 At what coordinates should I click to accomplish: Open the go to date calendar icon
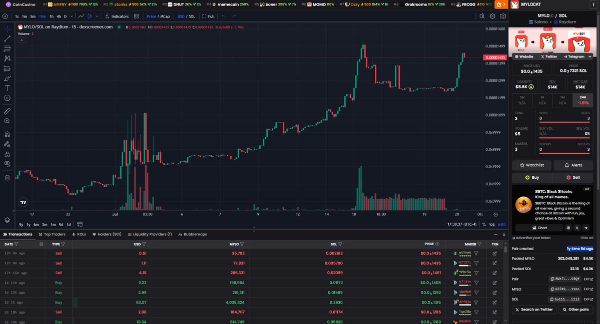click(x=80, y=224)
